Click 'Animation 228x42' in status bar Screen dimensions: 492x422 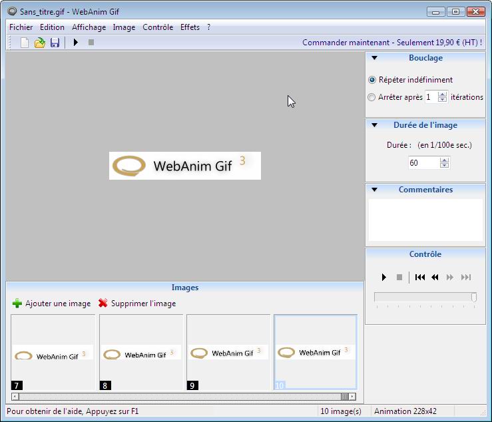pos(405,411)
